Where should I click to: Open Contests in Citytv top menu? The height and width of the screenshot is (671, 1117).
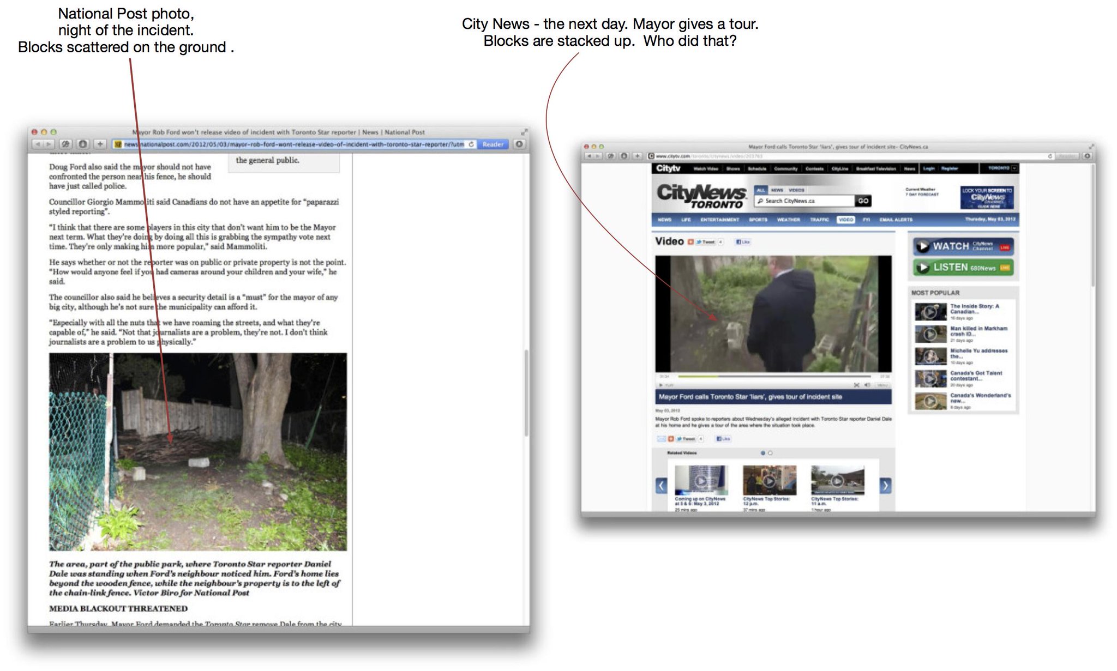(x=814, y=169)
